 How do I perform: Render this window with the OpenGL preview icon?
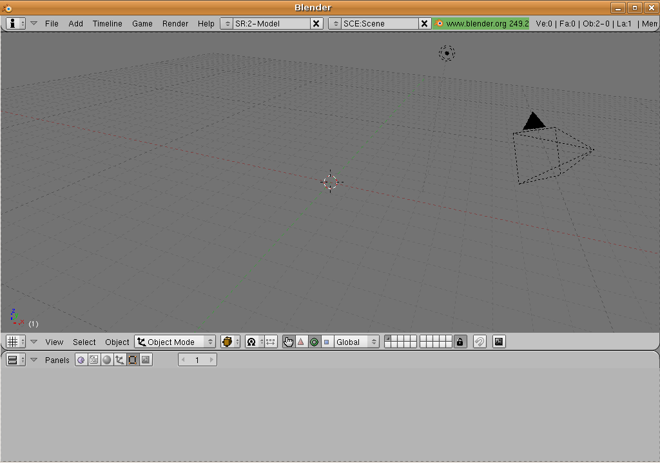tap(499, 342)
